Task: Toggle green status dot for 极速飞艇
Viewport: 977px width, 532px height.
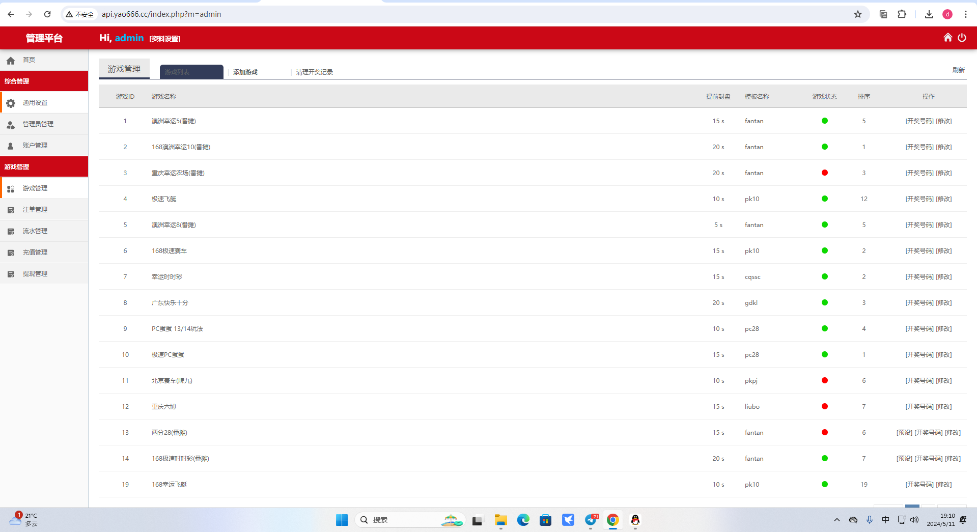Action: click(x=824, y=199)
